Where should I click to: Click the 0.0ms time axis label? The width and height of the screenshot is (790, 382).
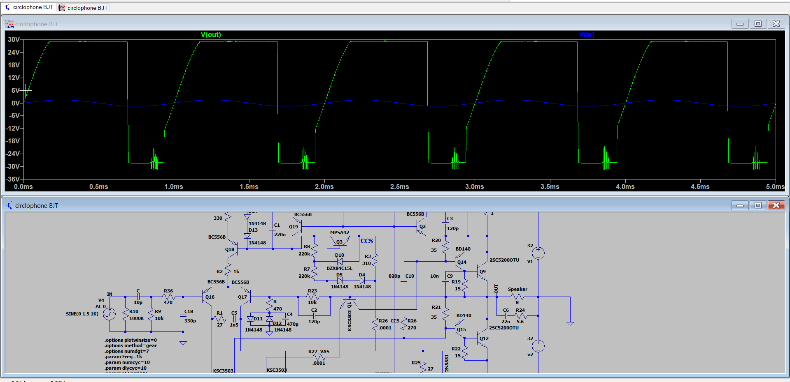coord(23,186)
